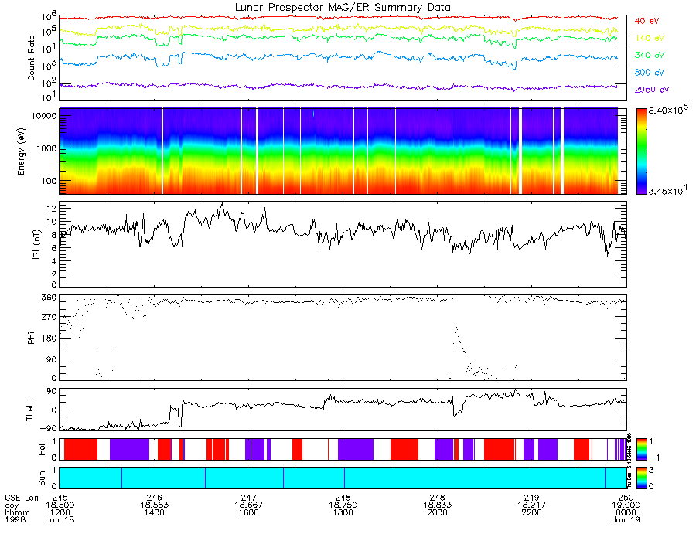696x541 pixels.
Task: Click the 2200 time tick label
Action: (532, 512)
